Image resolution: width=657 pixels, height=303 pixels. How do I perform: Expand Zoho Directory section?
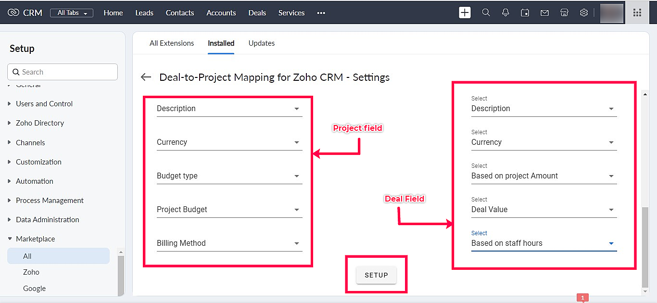tap(40, 123)
